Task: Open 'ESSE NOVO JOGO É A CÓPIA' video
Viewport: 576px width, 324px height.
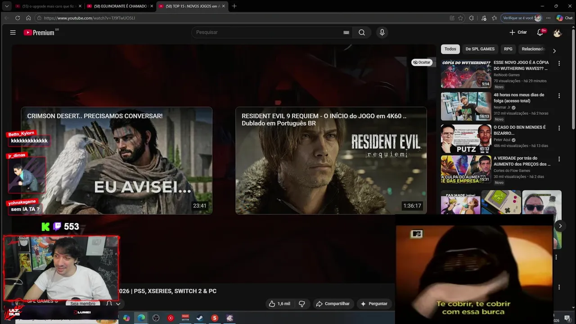Action: pyautogui.click(x=521, y=65)
